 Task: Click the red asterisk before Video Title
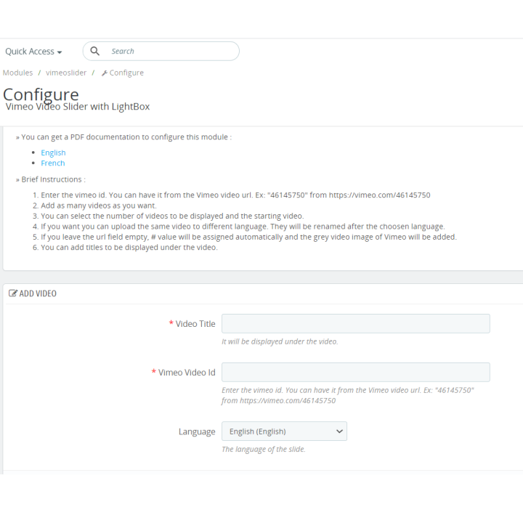click(x=171, y=323)
